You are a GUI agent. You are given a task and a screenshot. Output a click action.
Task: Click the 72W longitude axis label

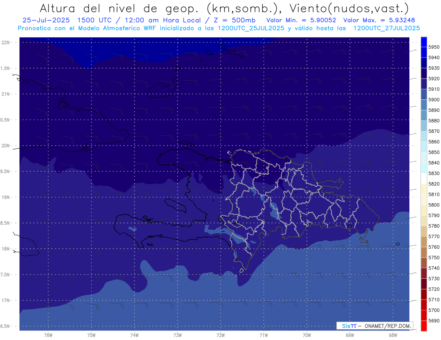pyautogui.click(x=220, y=335)
